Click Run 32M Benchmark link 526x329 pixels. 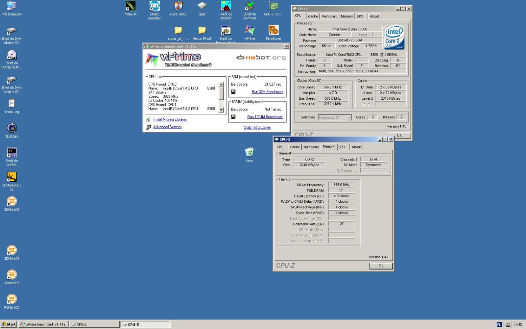[x=267, y=92]
